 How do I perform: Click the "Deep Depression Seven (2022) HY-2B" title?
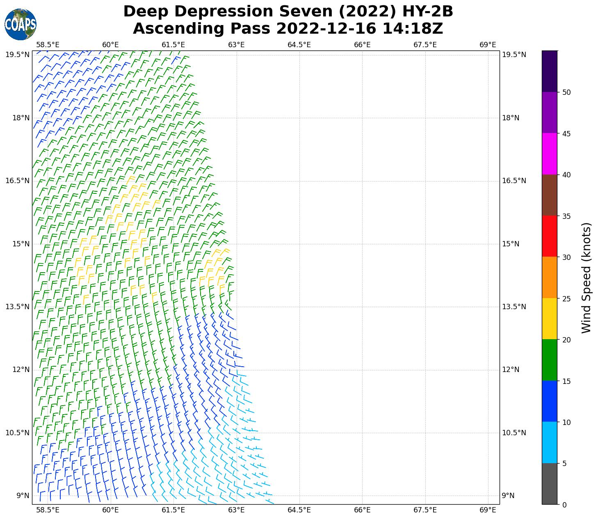click(288, 11)
